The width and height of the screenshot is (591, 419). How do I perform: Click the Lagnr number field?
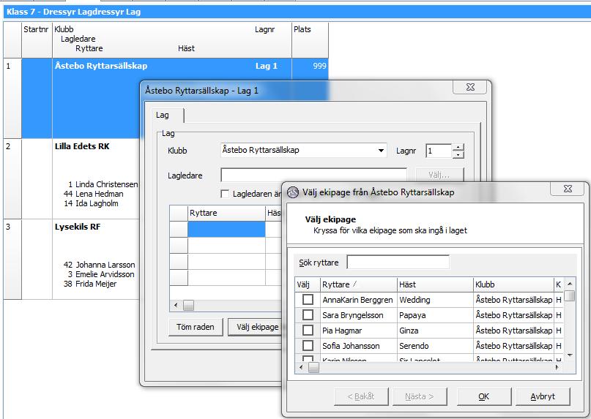pos(439,151)
